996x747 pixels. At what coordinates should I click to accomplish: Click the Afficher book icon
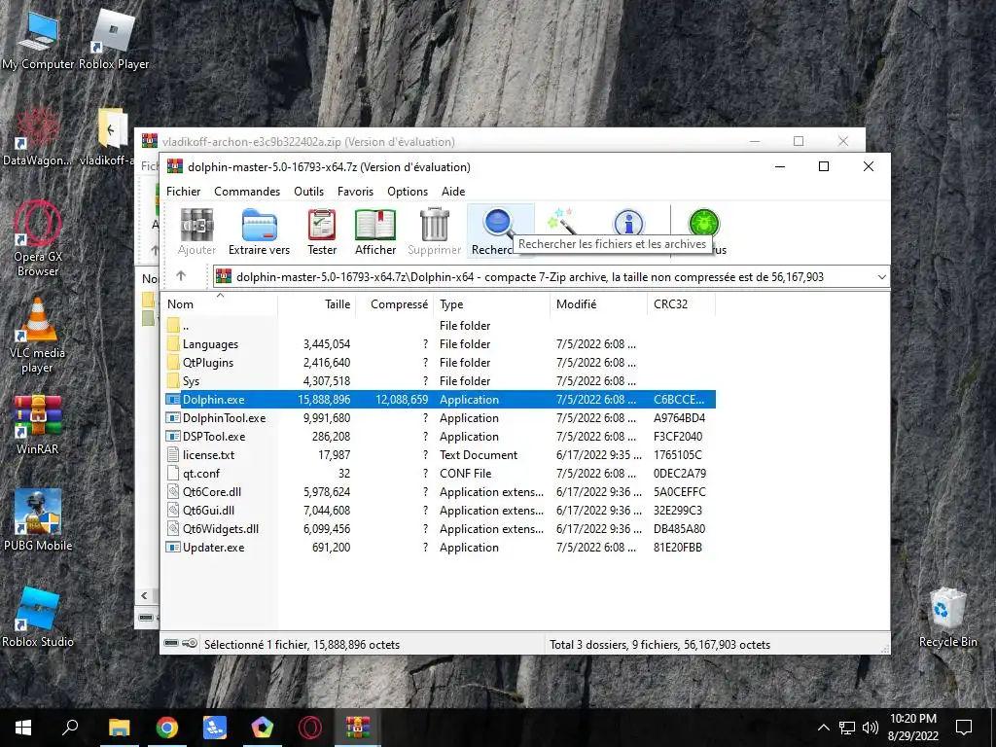pyautogui.click(x=375, y=226)
